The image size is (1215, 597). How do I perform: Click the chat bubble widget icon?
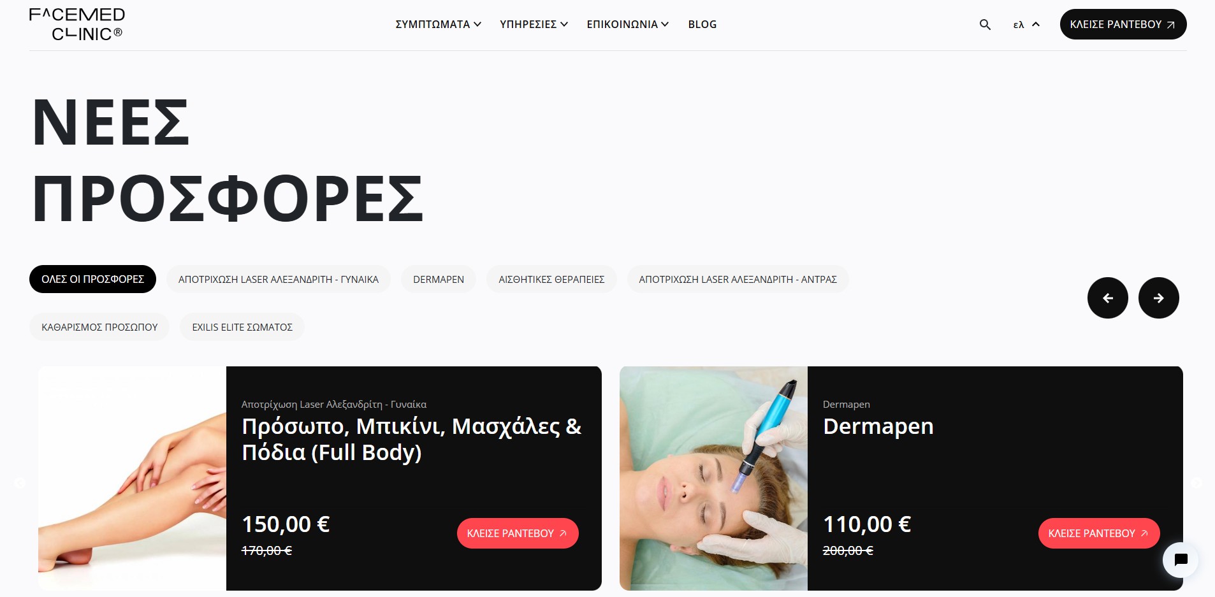click(1181, 560)
